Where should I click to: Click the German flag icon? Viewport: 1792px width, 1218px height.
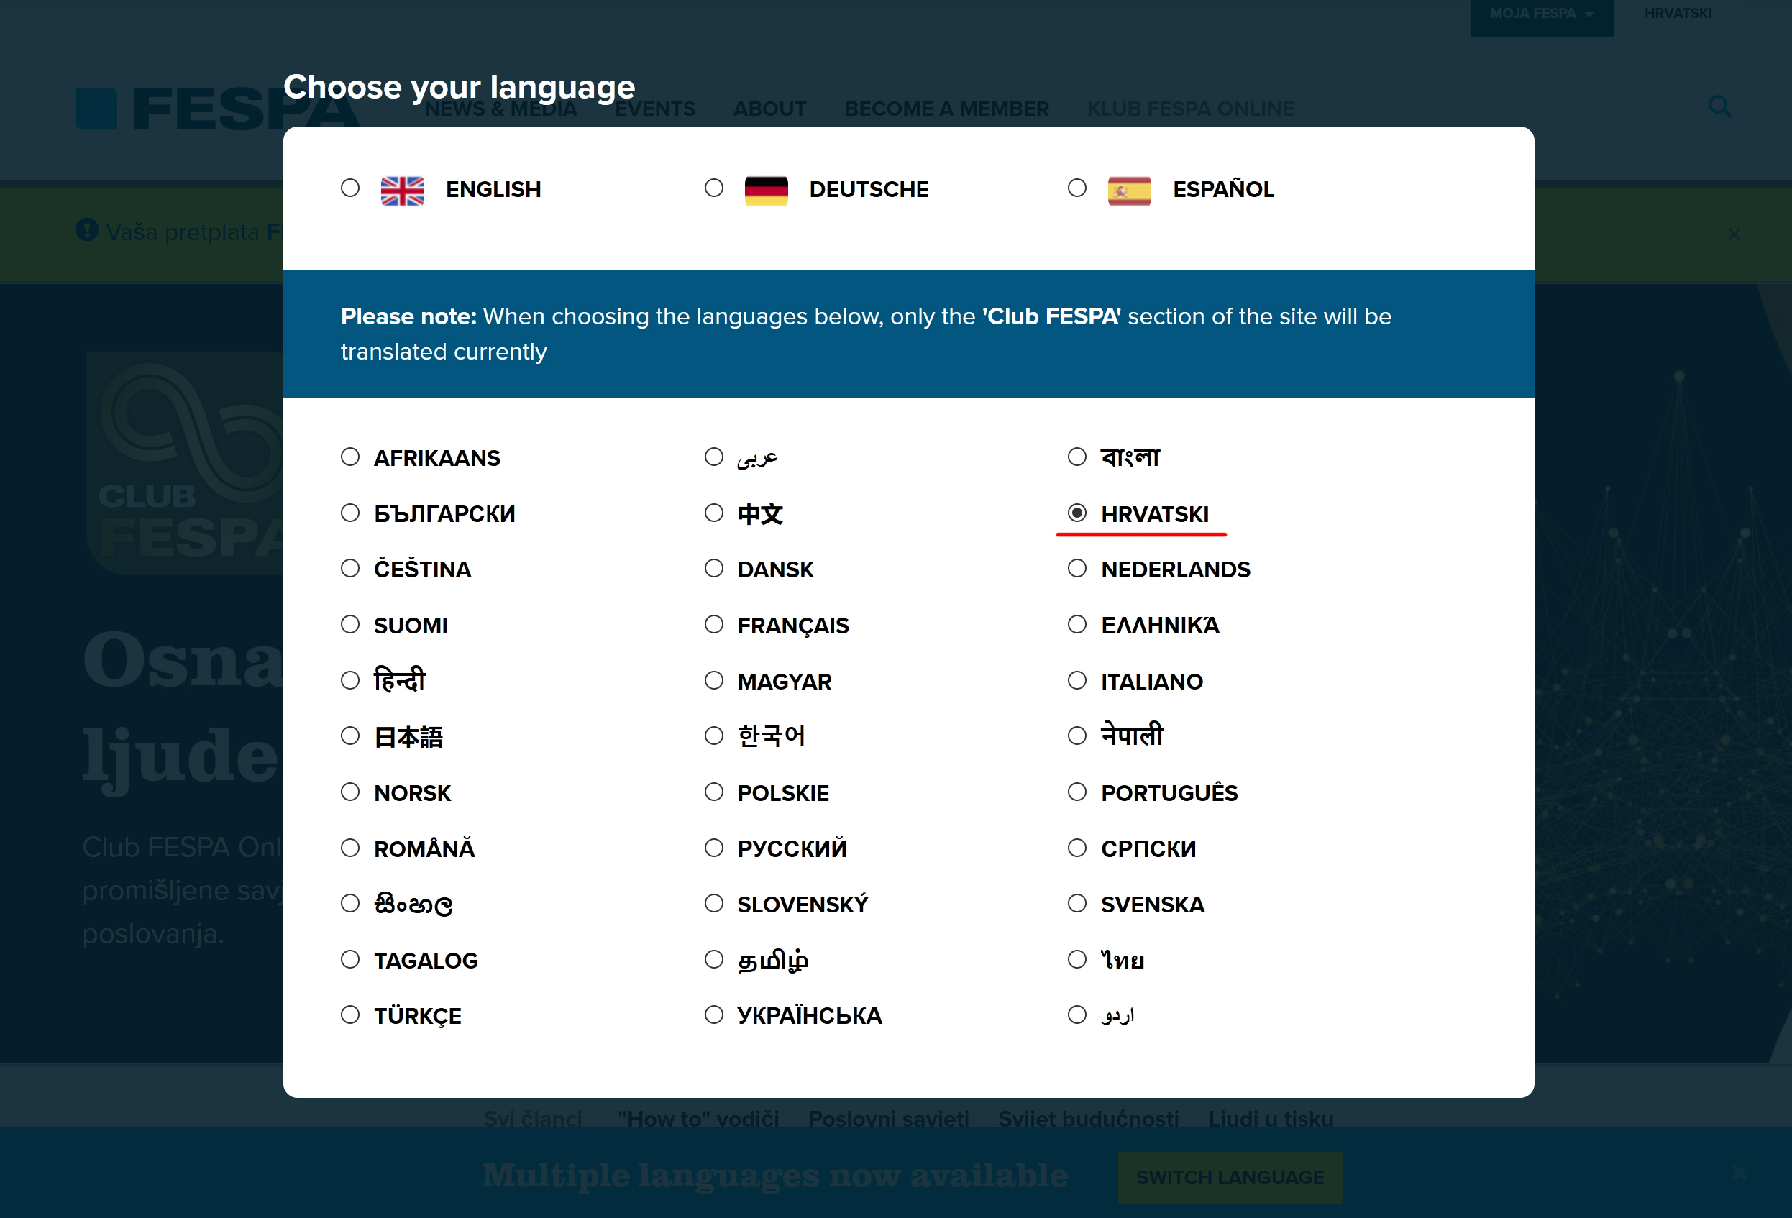point(767,191)
